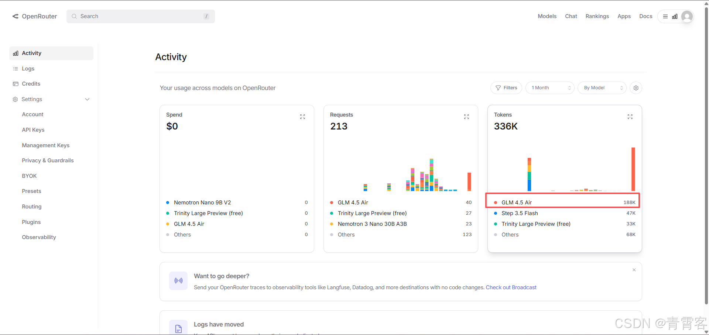Image resolution: width=709 pixels, height=335 pixels.
Task: Open Management Keys page
Action: [46, 145]
